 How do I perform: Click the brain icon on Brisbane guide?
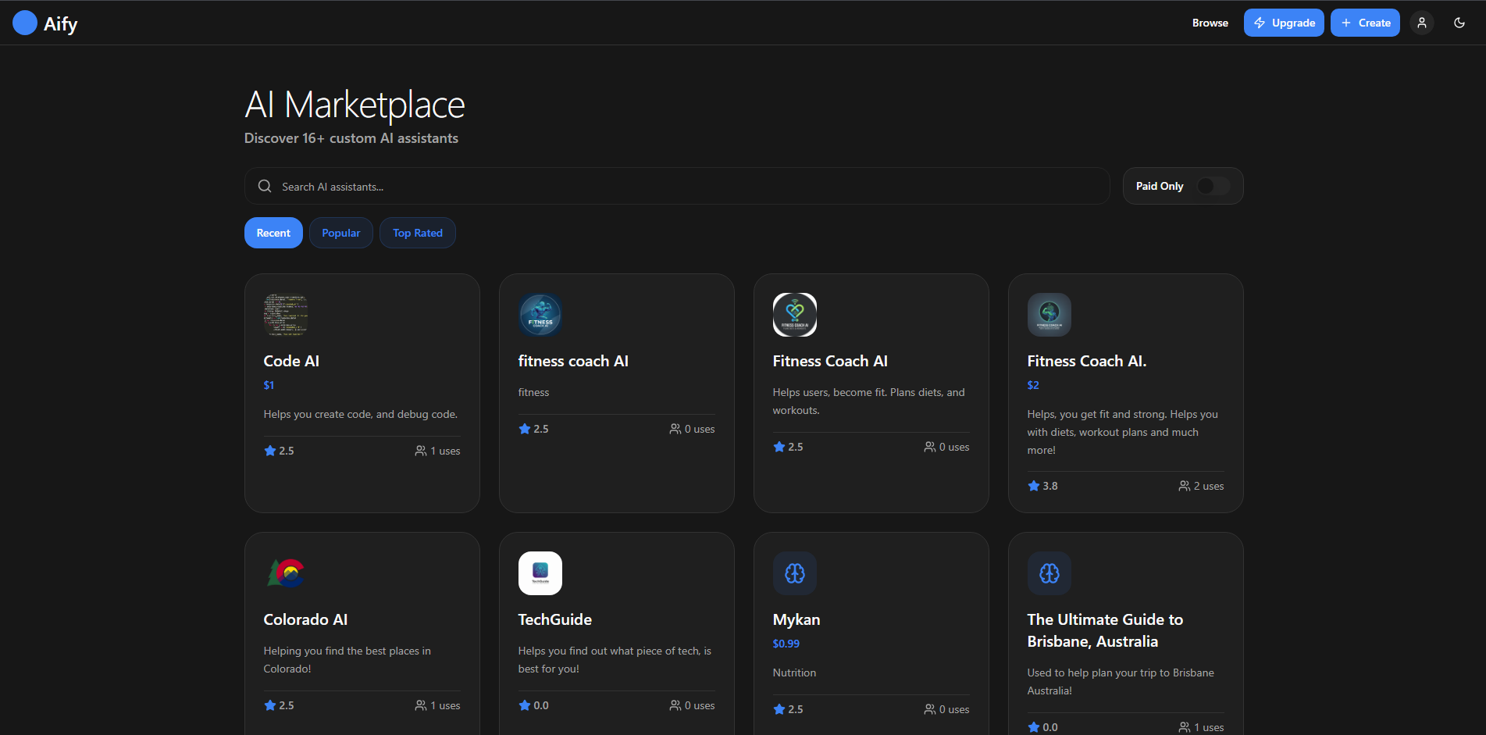[x=1049, y=573]
